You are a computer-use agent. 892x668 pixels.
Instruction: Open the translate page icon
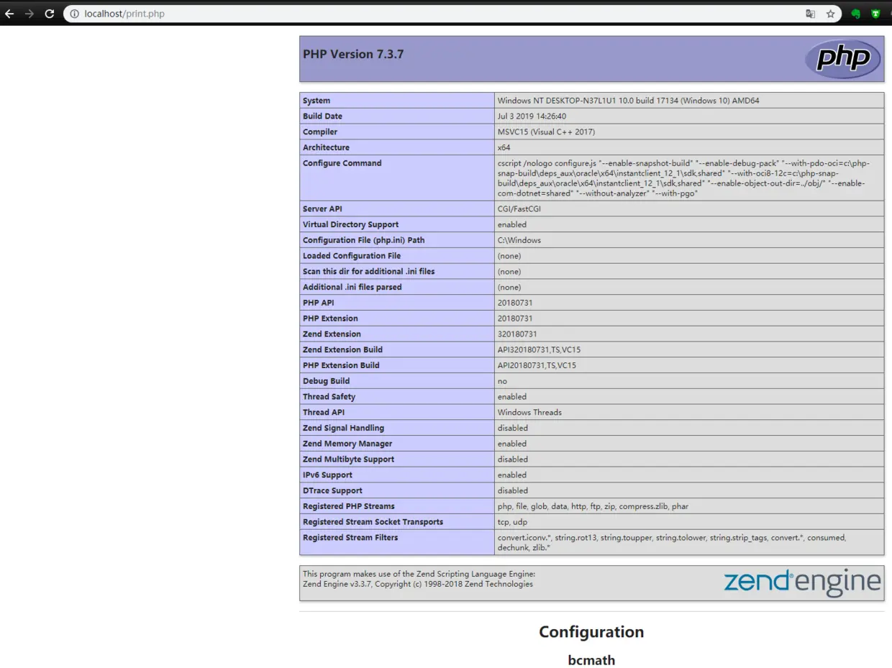pos(811,14)
